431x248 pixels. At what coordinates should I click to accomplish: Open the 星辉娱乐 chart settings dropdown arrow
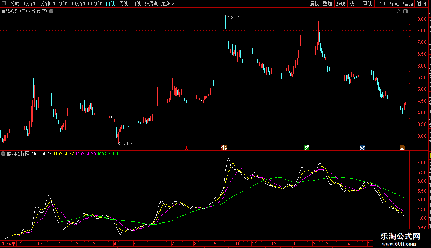pyautogui.click(x=51, y=11)
